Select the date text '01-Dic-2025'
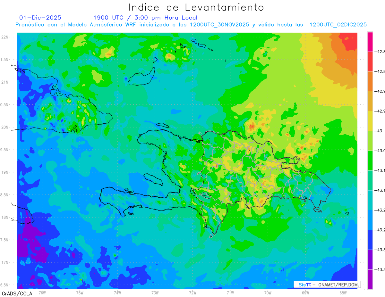The width and height of the screenshot is (385, 297). point(40,18)
